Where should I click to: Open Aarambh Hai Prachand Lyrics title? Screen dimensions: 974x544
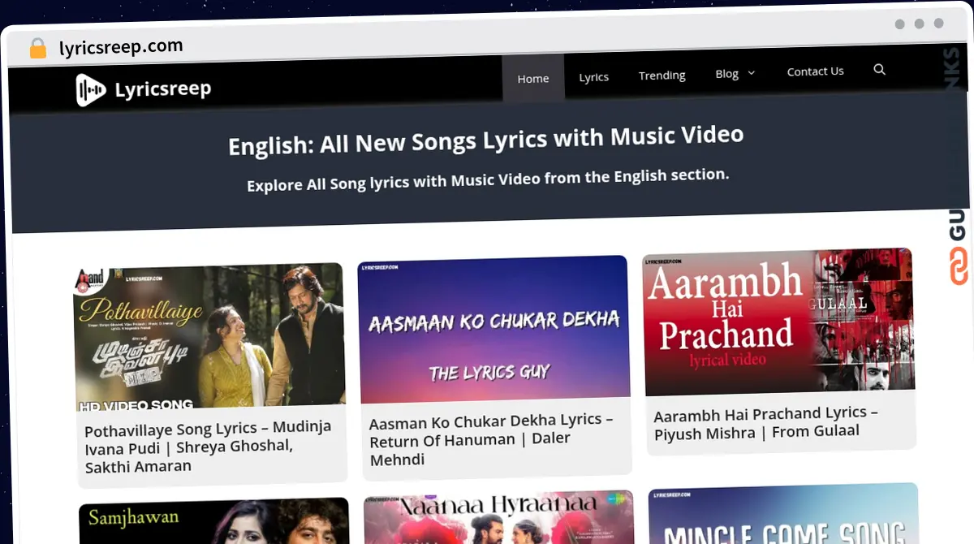(765, 423)
